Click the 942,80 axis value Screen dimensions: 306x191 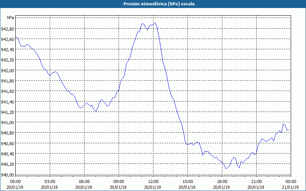coord(7,29)
